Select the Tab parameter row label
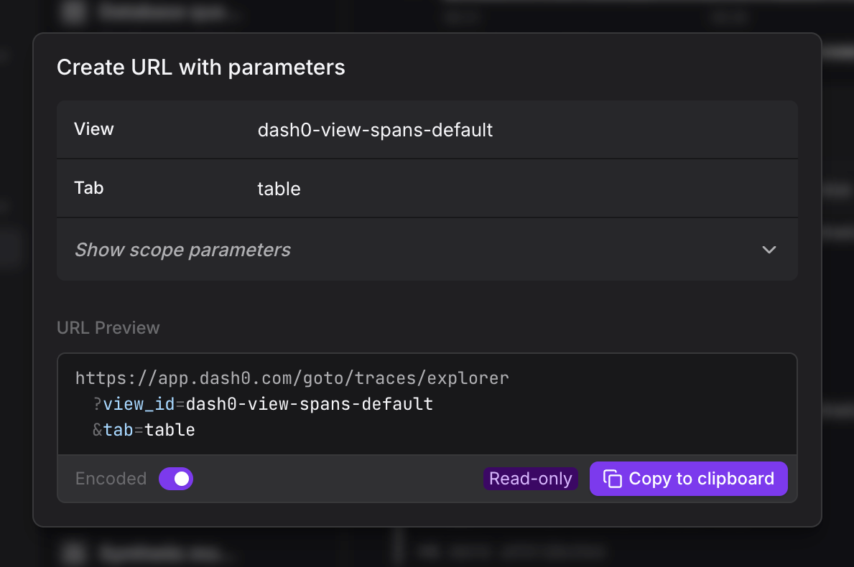Screen dimensions: 854x567 pyautogui.click(x=89, y=188)
